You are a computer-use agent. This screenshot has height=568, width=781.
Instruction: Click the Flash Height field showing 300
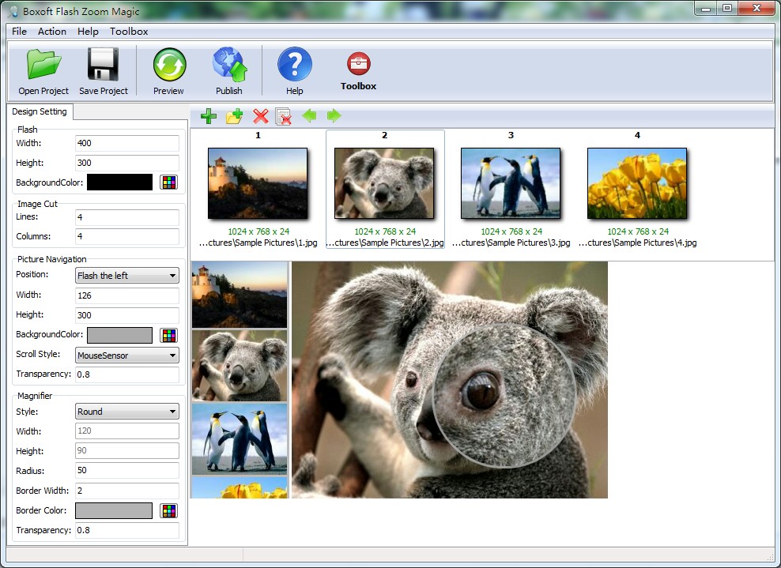(x=127, y=163)
